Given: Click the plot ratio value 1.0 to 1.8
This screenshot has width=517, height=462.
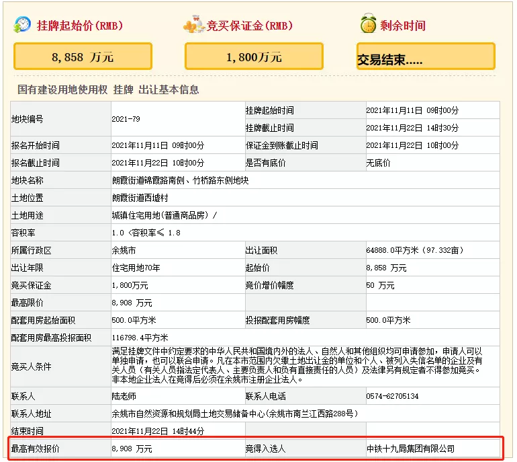Looking at the screenshot, I should 146,233.
